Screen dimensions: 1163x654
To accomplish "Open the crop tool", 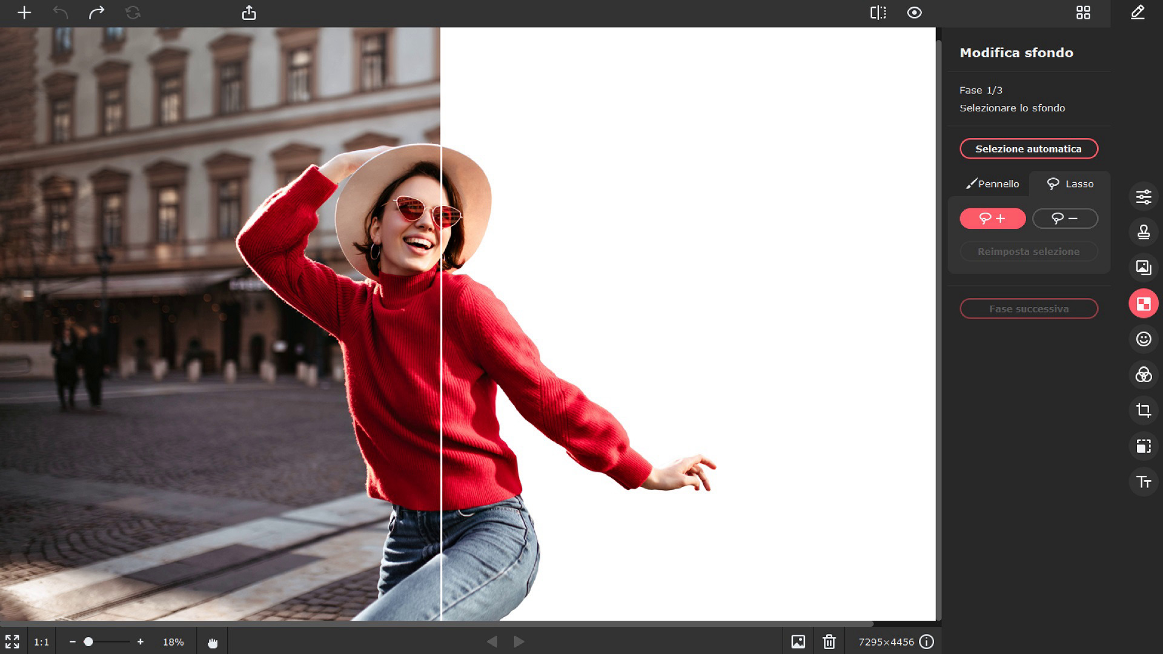I will pyautogui.click(x=1143, y=411).
